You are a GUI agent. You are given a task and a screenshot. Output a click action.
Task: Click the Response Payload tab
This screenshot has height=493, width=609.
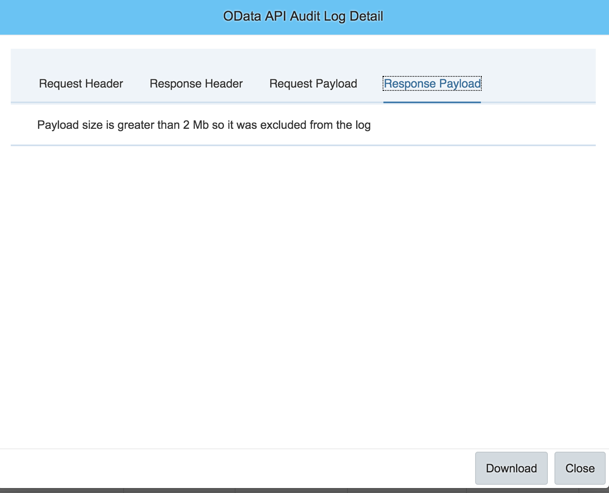coord(432,83)
